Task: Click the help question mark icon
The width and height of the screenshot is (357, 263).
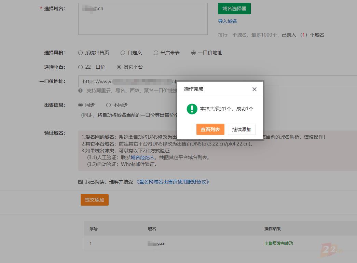Action: click(80, 91)
